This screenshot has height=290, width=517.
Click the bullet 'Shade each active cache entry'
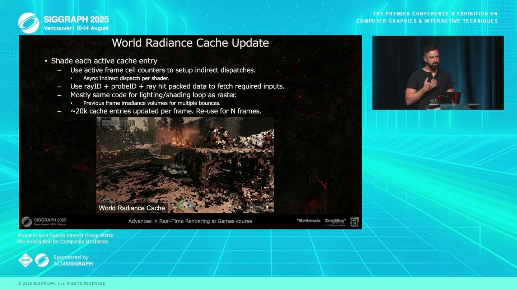pos(104,61)
